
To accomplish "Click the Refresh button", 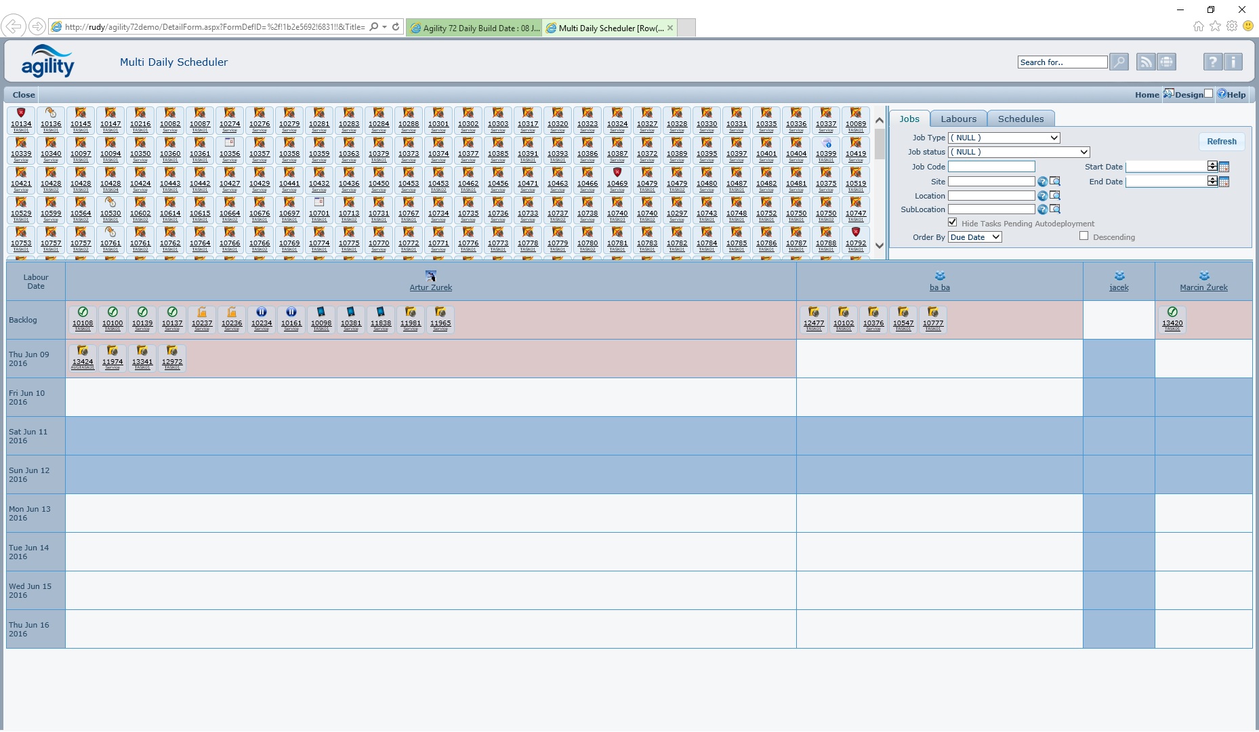I will [1221, 142].
